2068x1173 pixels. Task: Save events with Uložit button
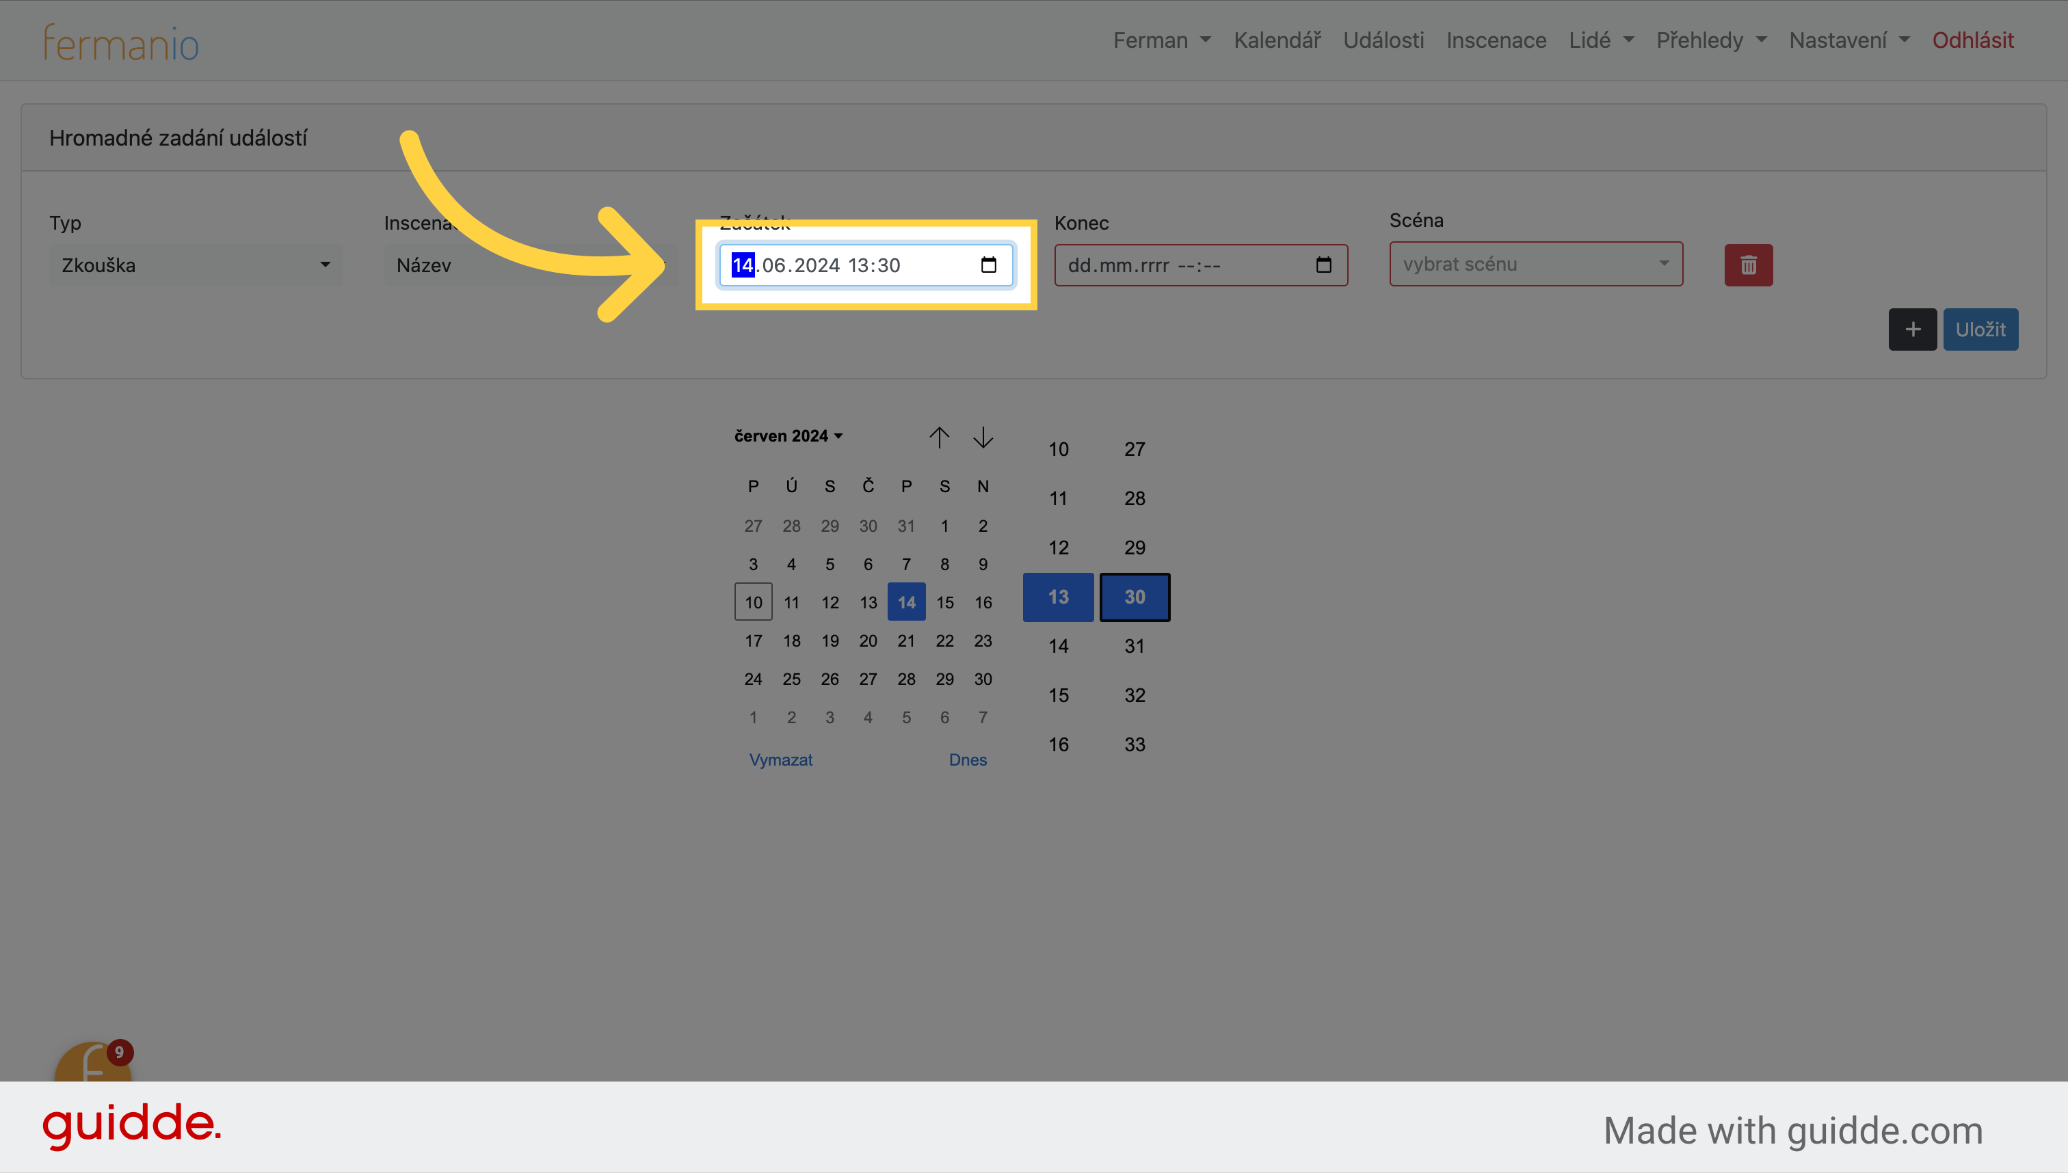click(x=1980, y=329)
